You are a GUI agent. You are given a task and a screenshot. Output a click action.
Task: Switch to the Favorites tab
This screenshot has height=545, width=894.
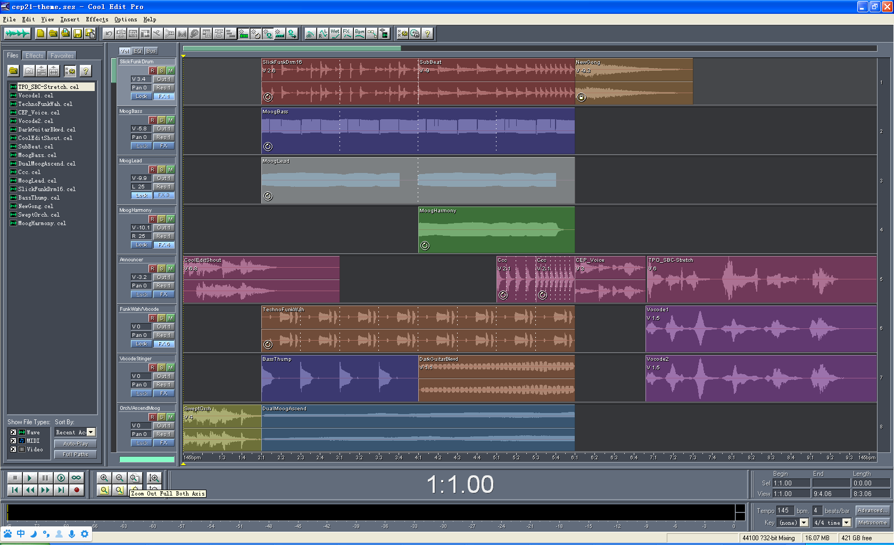[x=62, y=55]
